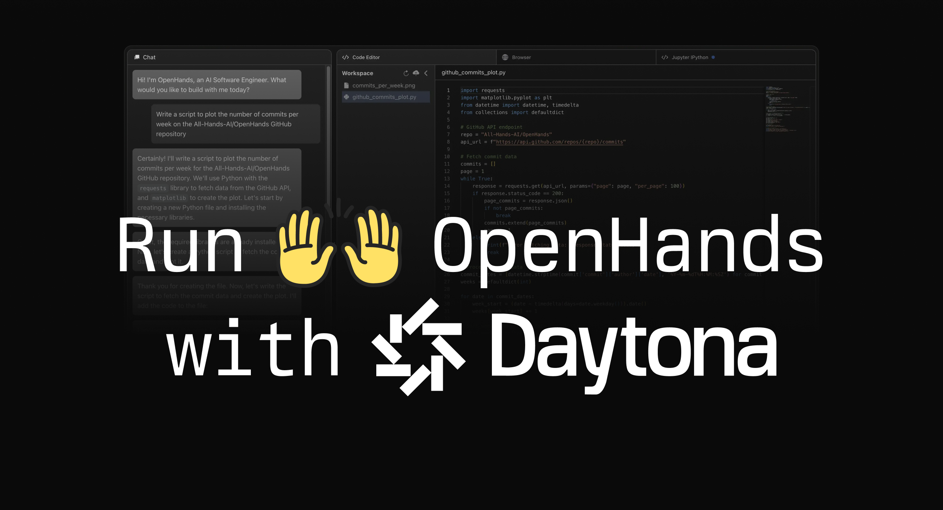Viewport: 943px width, 510px height.
Task: Open the Code Editor tab
Action: [416, 57]
